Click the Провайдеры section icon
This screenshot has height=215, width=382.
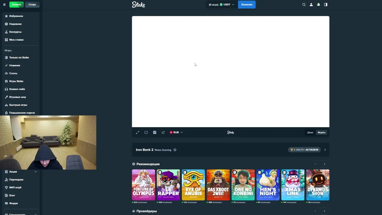(134, 211)
